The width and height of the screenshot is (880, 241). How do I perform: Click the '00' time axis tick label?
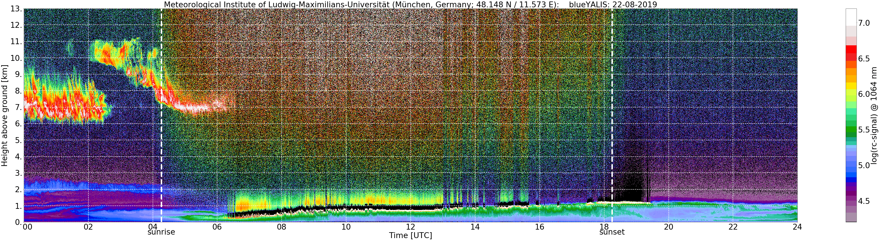coord(27,227)
